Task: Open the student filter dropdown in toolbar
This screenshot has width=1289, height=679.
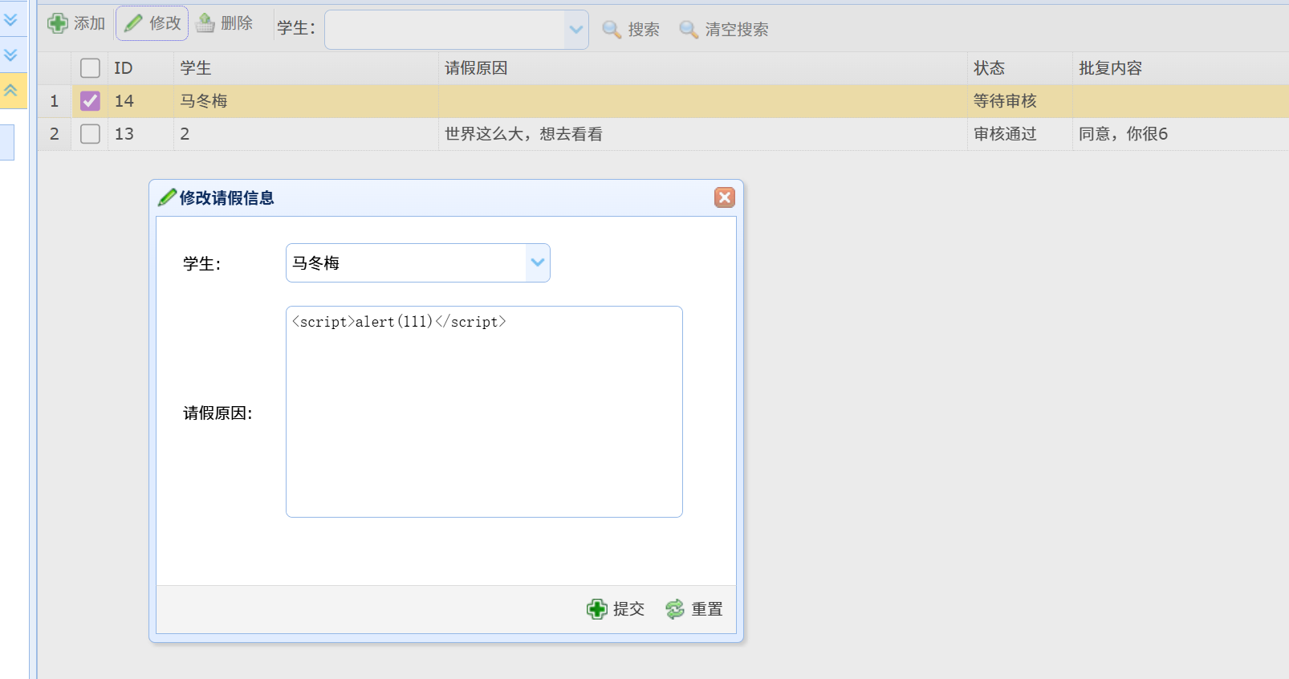Action: point(575,30)
